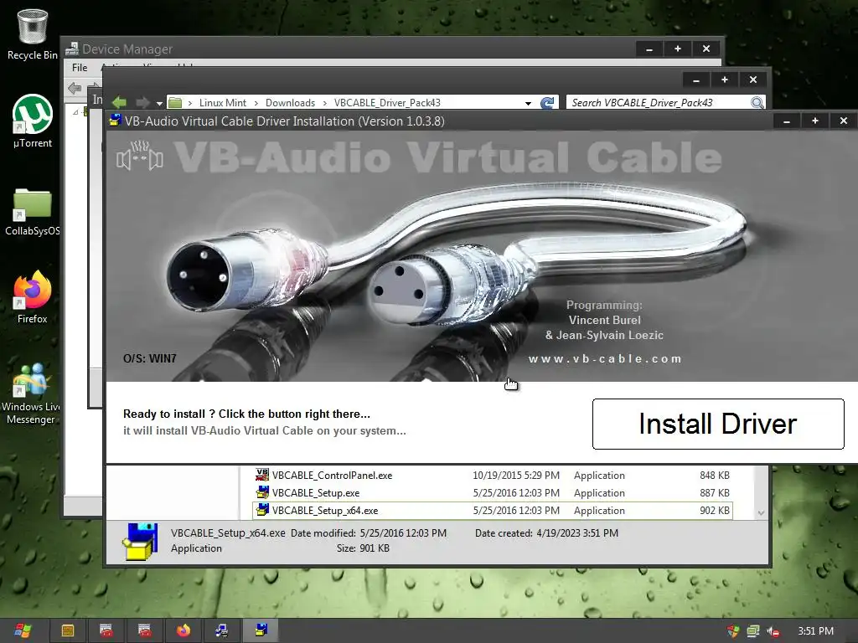Select VBCABLE_Setup.exe file

click(316, 492)
